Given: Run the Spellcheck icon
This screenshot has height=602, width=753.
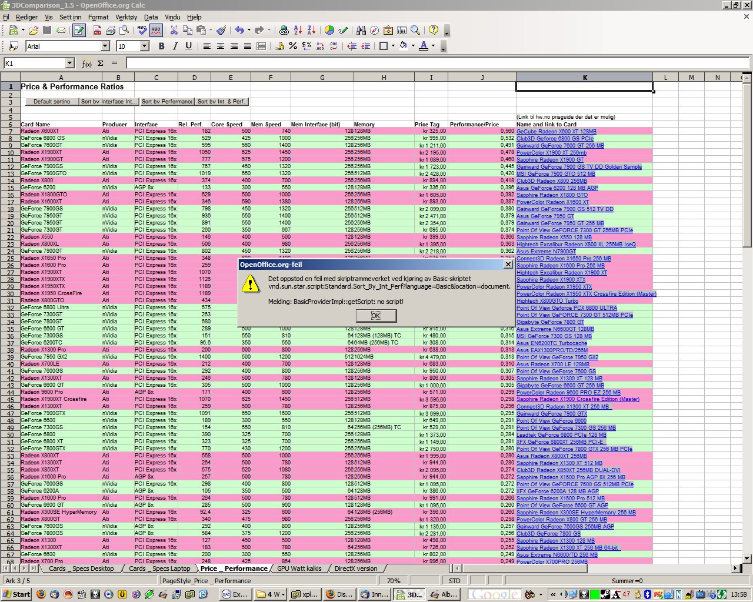Looking at the screenshot, I should pos(142,30).
